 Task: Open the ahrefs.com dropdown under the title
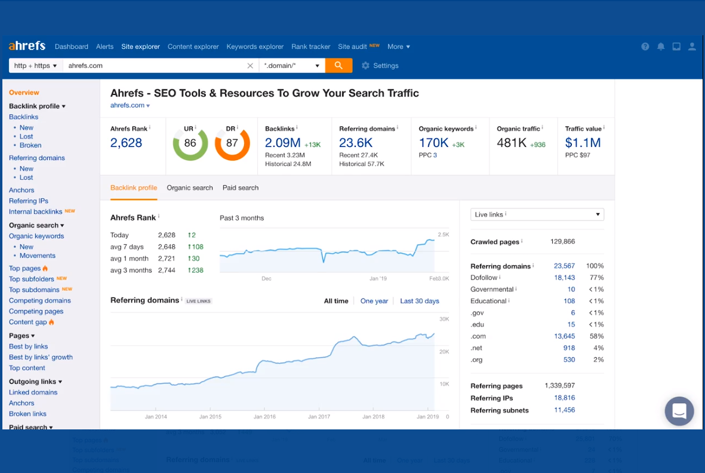coord(130,105)
